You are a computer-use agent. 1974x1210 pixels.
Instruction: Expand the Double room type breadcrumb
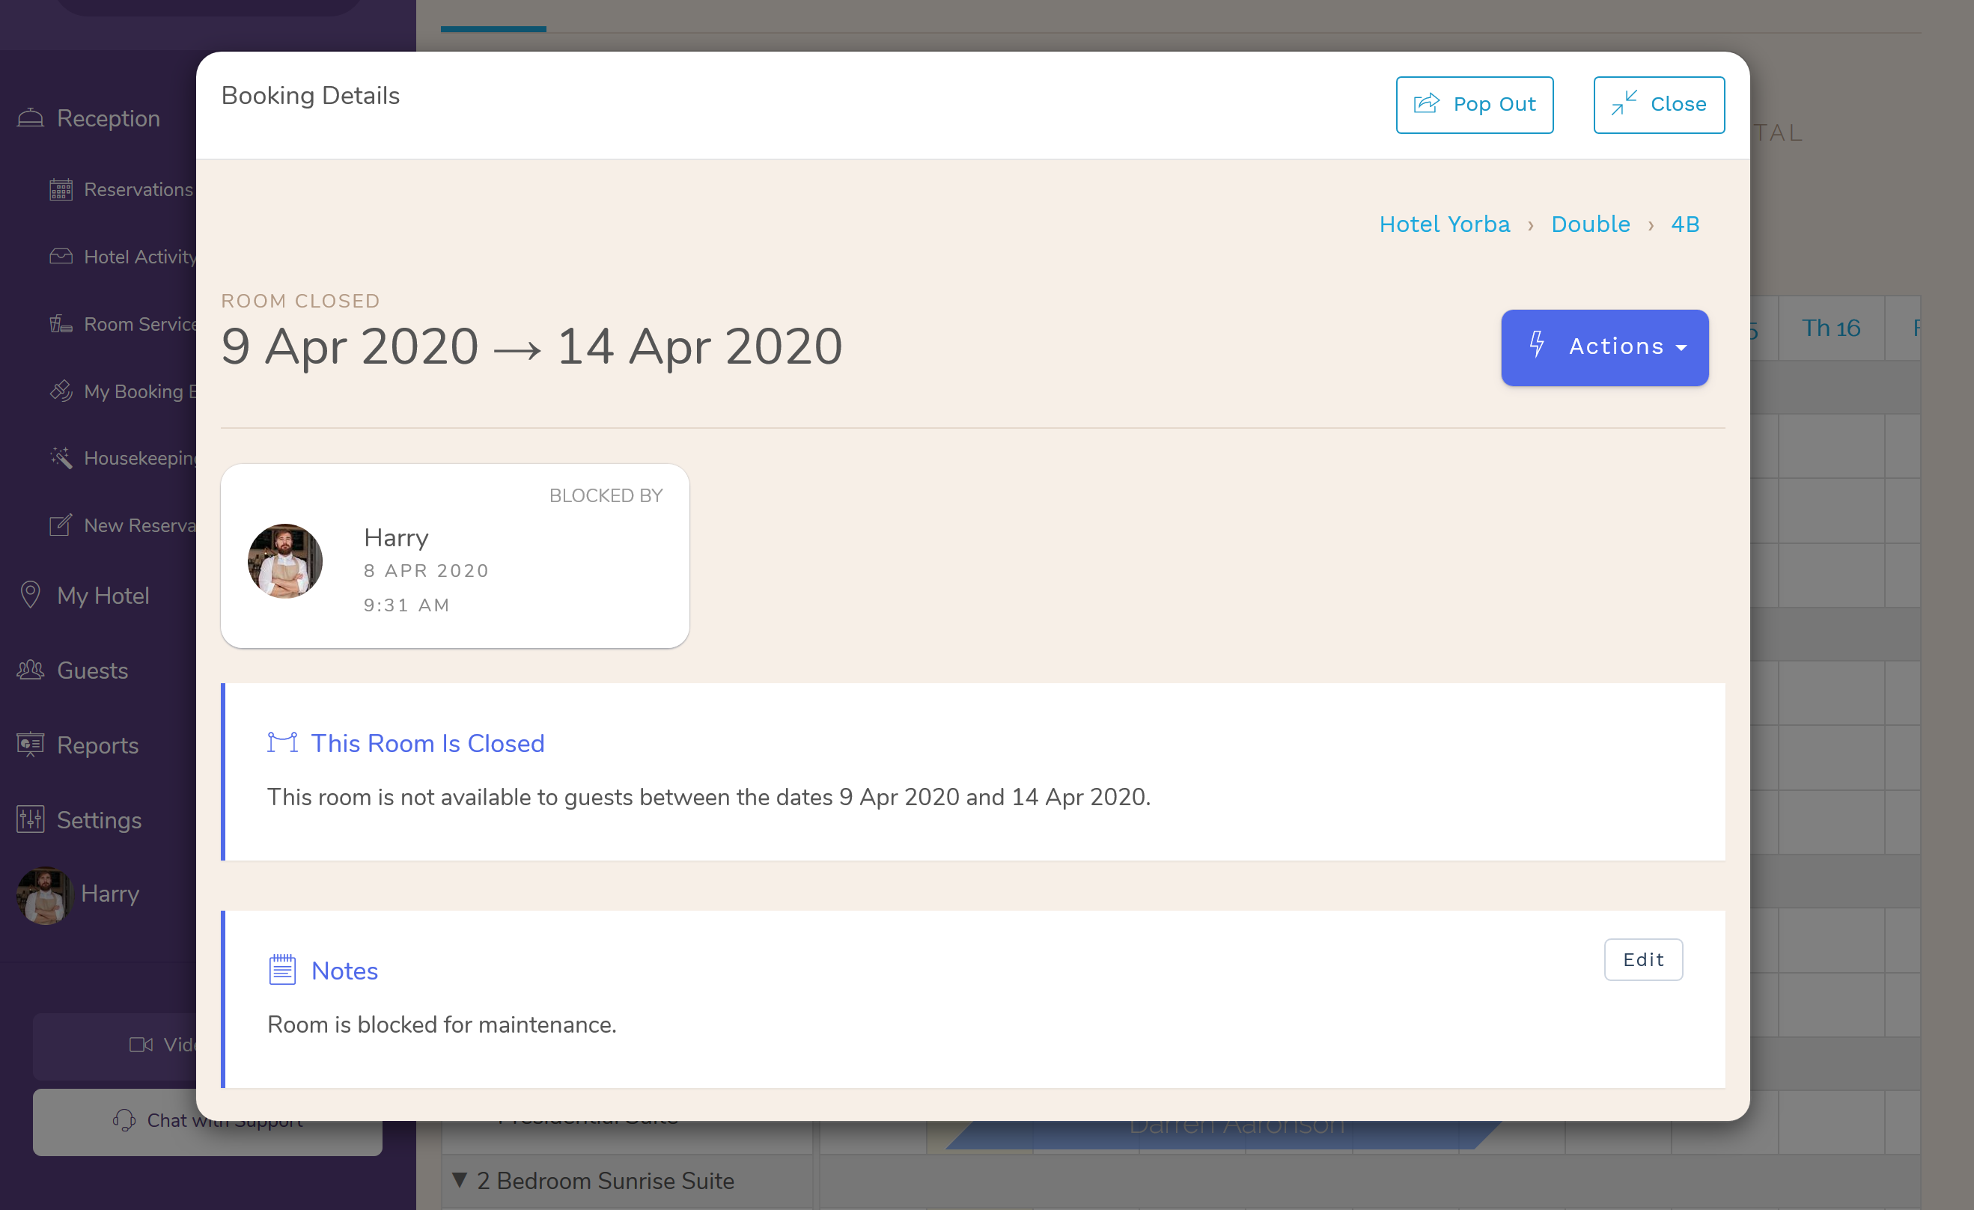tap(1589, 224)
